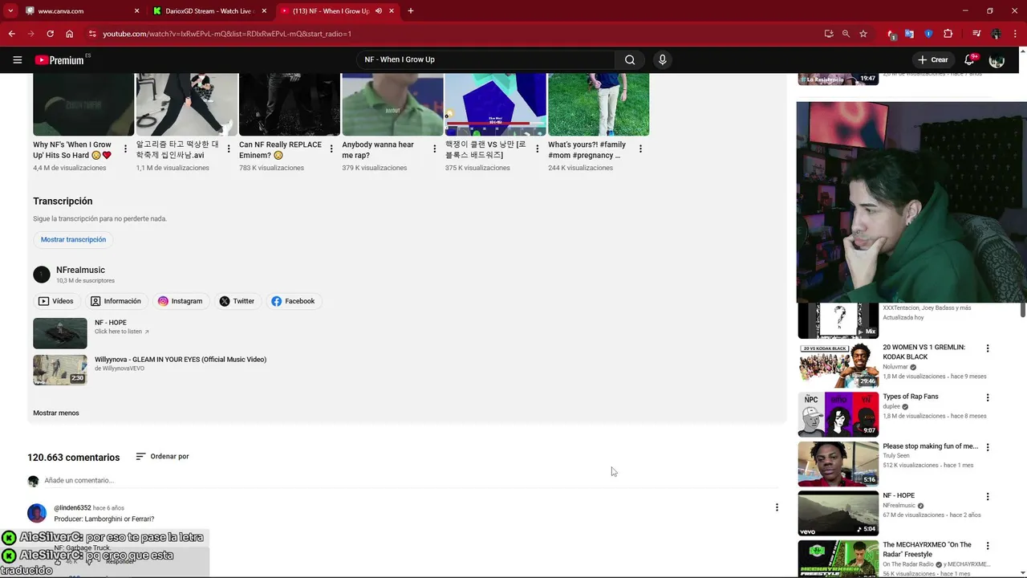Image resolution: width=1027 pixels, height=578 pixels.
Task: Open @linden6352 commenter profile
Action: (72, 508)
